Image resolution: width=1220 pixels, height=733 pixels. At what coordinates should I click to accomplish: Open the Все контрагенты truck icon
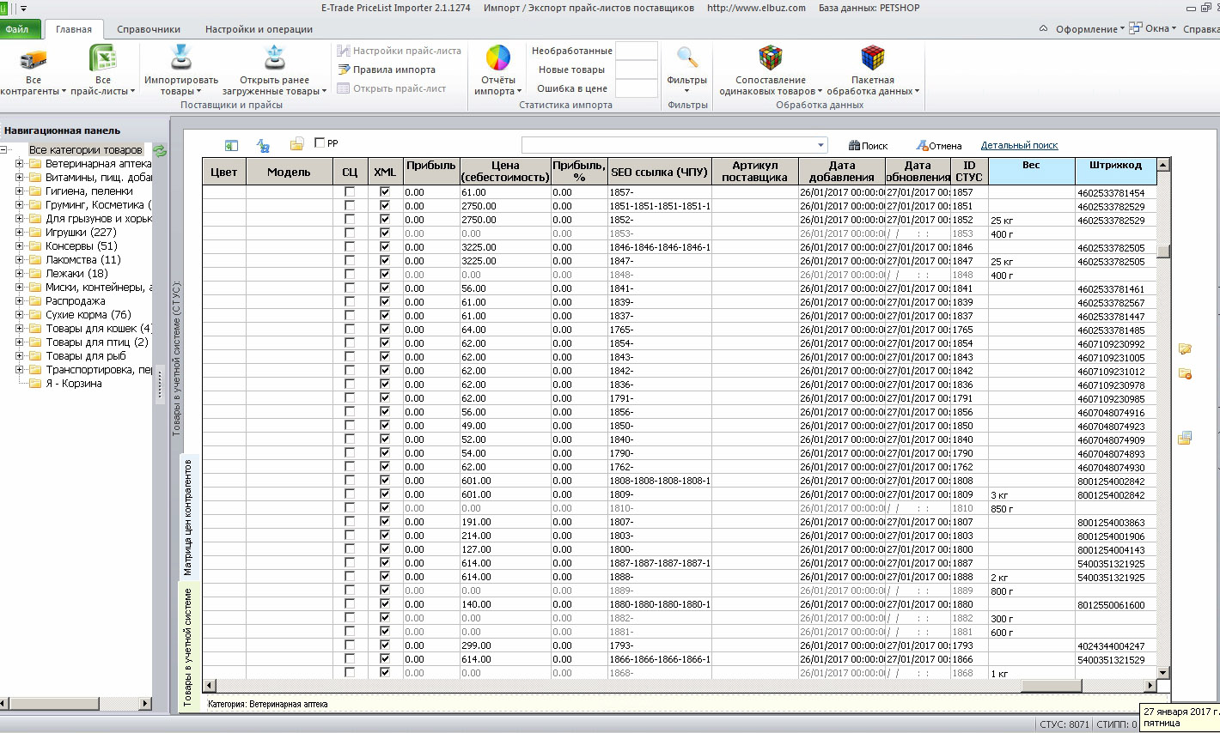pos(33,58)
